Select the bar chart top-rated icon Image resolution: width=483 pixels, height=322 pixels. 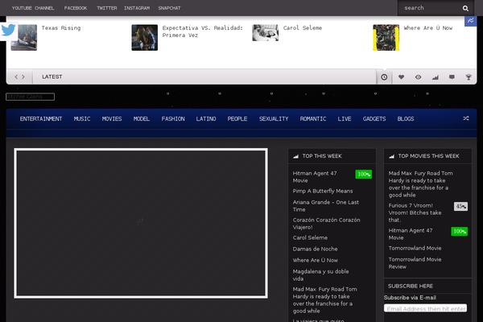click(x=435, y=77)
